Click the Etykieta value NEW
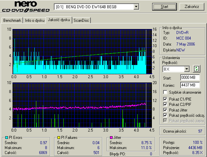Viewport: 207px width, 157px height. click(x=181, y=50)
